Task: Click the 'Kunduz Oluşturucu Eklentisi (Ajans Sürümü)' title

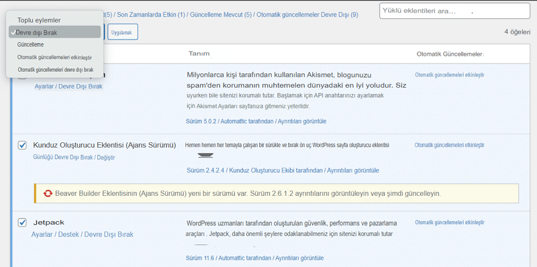Action: 105,145
